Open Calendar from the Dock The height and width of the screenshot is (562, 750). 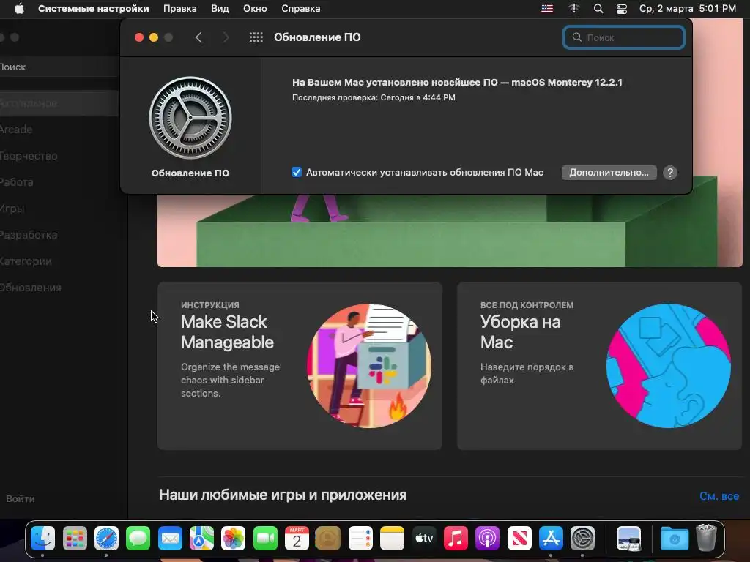pos(297,539)
